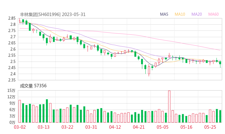The image size is (225, 134).
Task: Click the 9万 volume axis label
Action: [12, 103]
